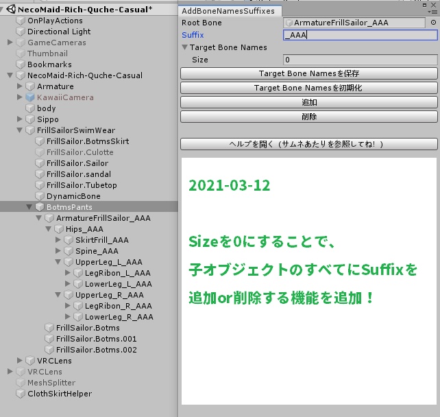Click the Target Bone Namesを保存 button

coord(309,73)
